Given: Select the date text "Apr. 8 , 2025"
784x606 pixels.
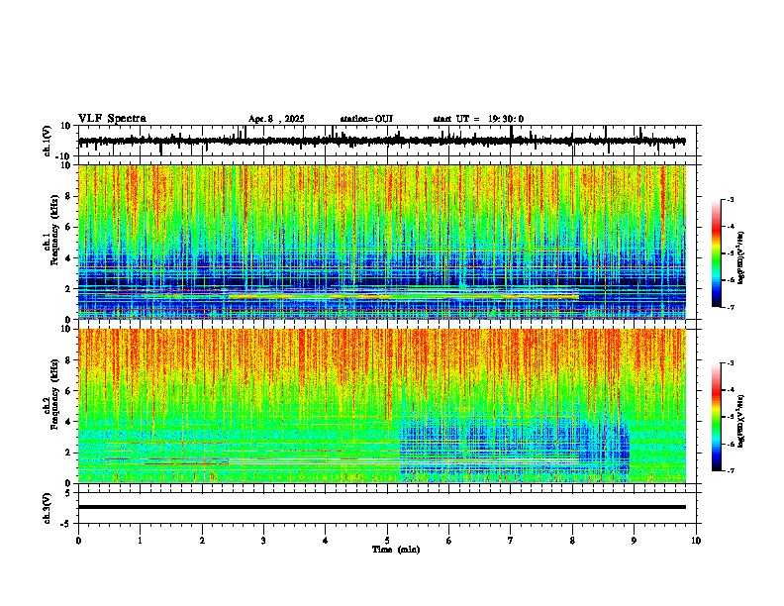Looking at the screenshot, I should (276, 119).
